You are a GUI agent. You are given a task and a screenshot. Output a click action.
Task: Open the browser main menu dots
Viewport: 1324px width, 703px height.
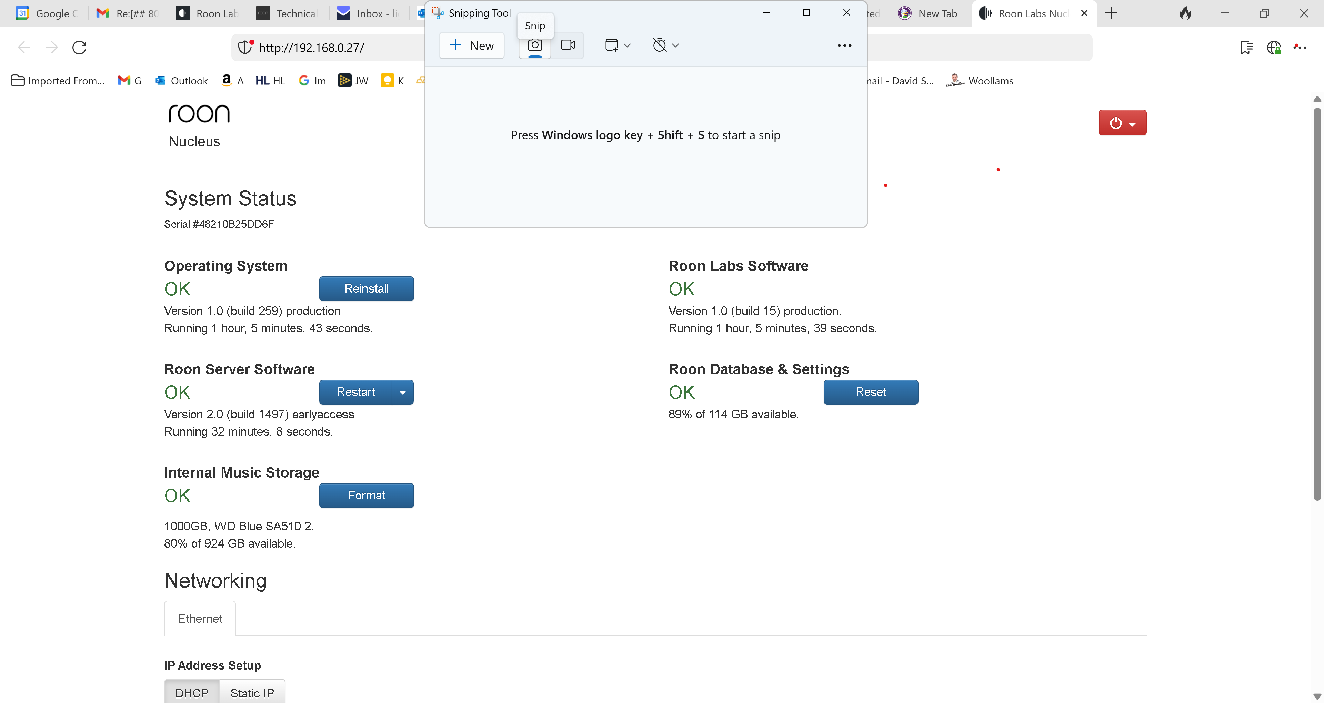pyautogui.click(x=1300, y=47)
